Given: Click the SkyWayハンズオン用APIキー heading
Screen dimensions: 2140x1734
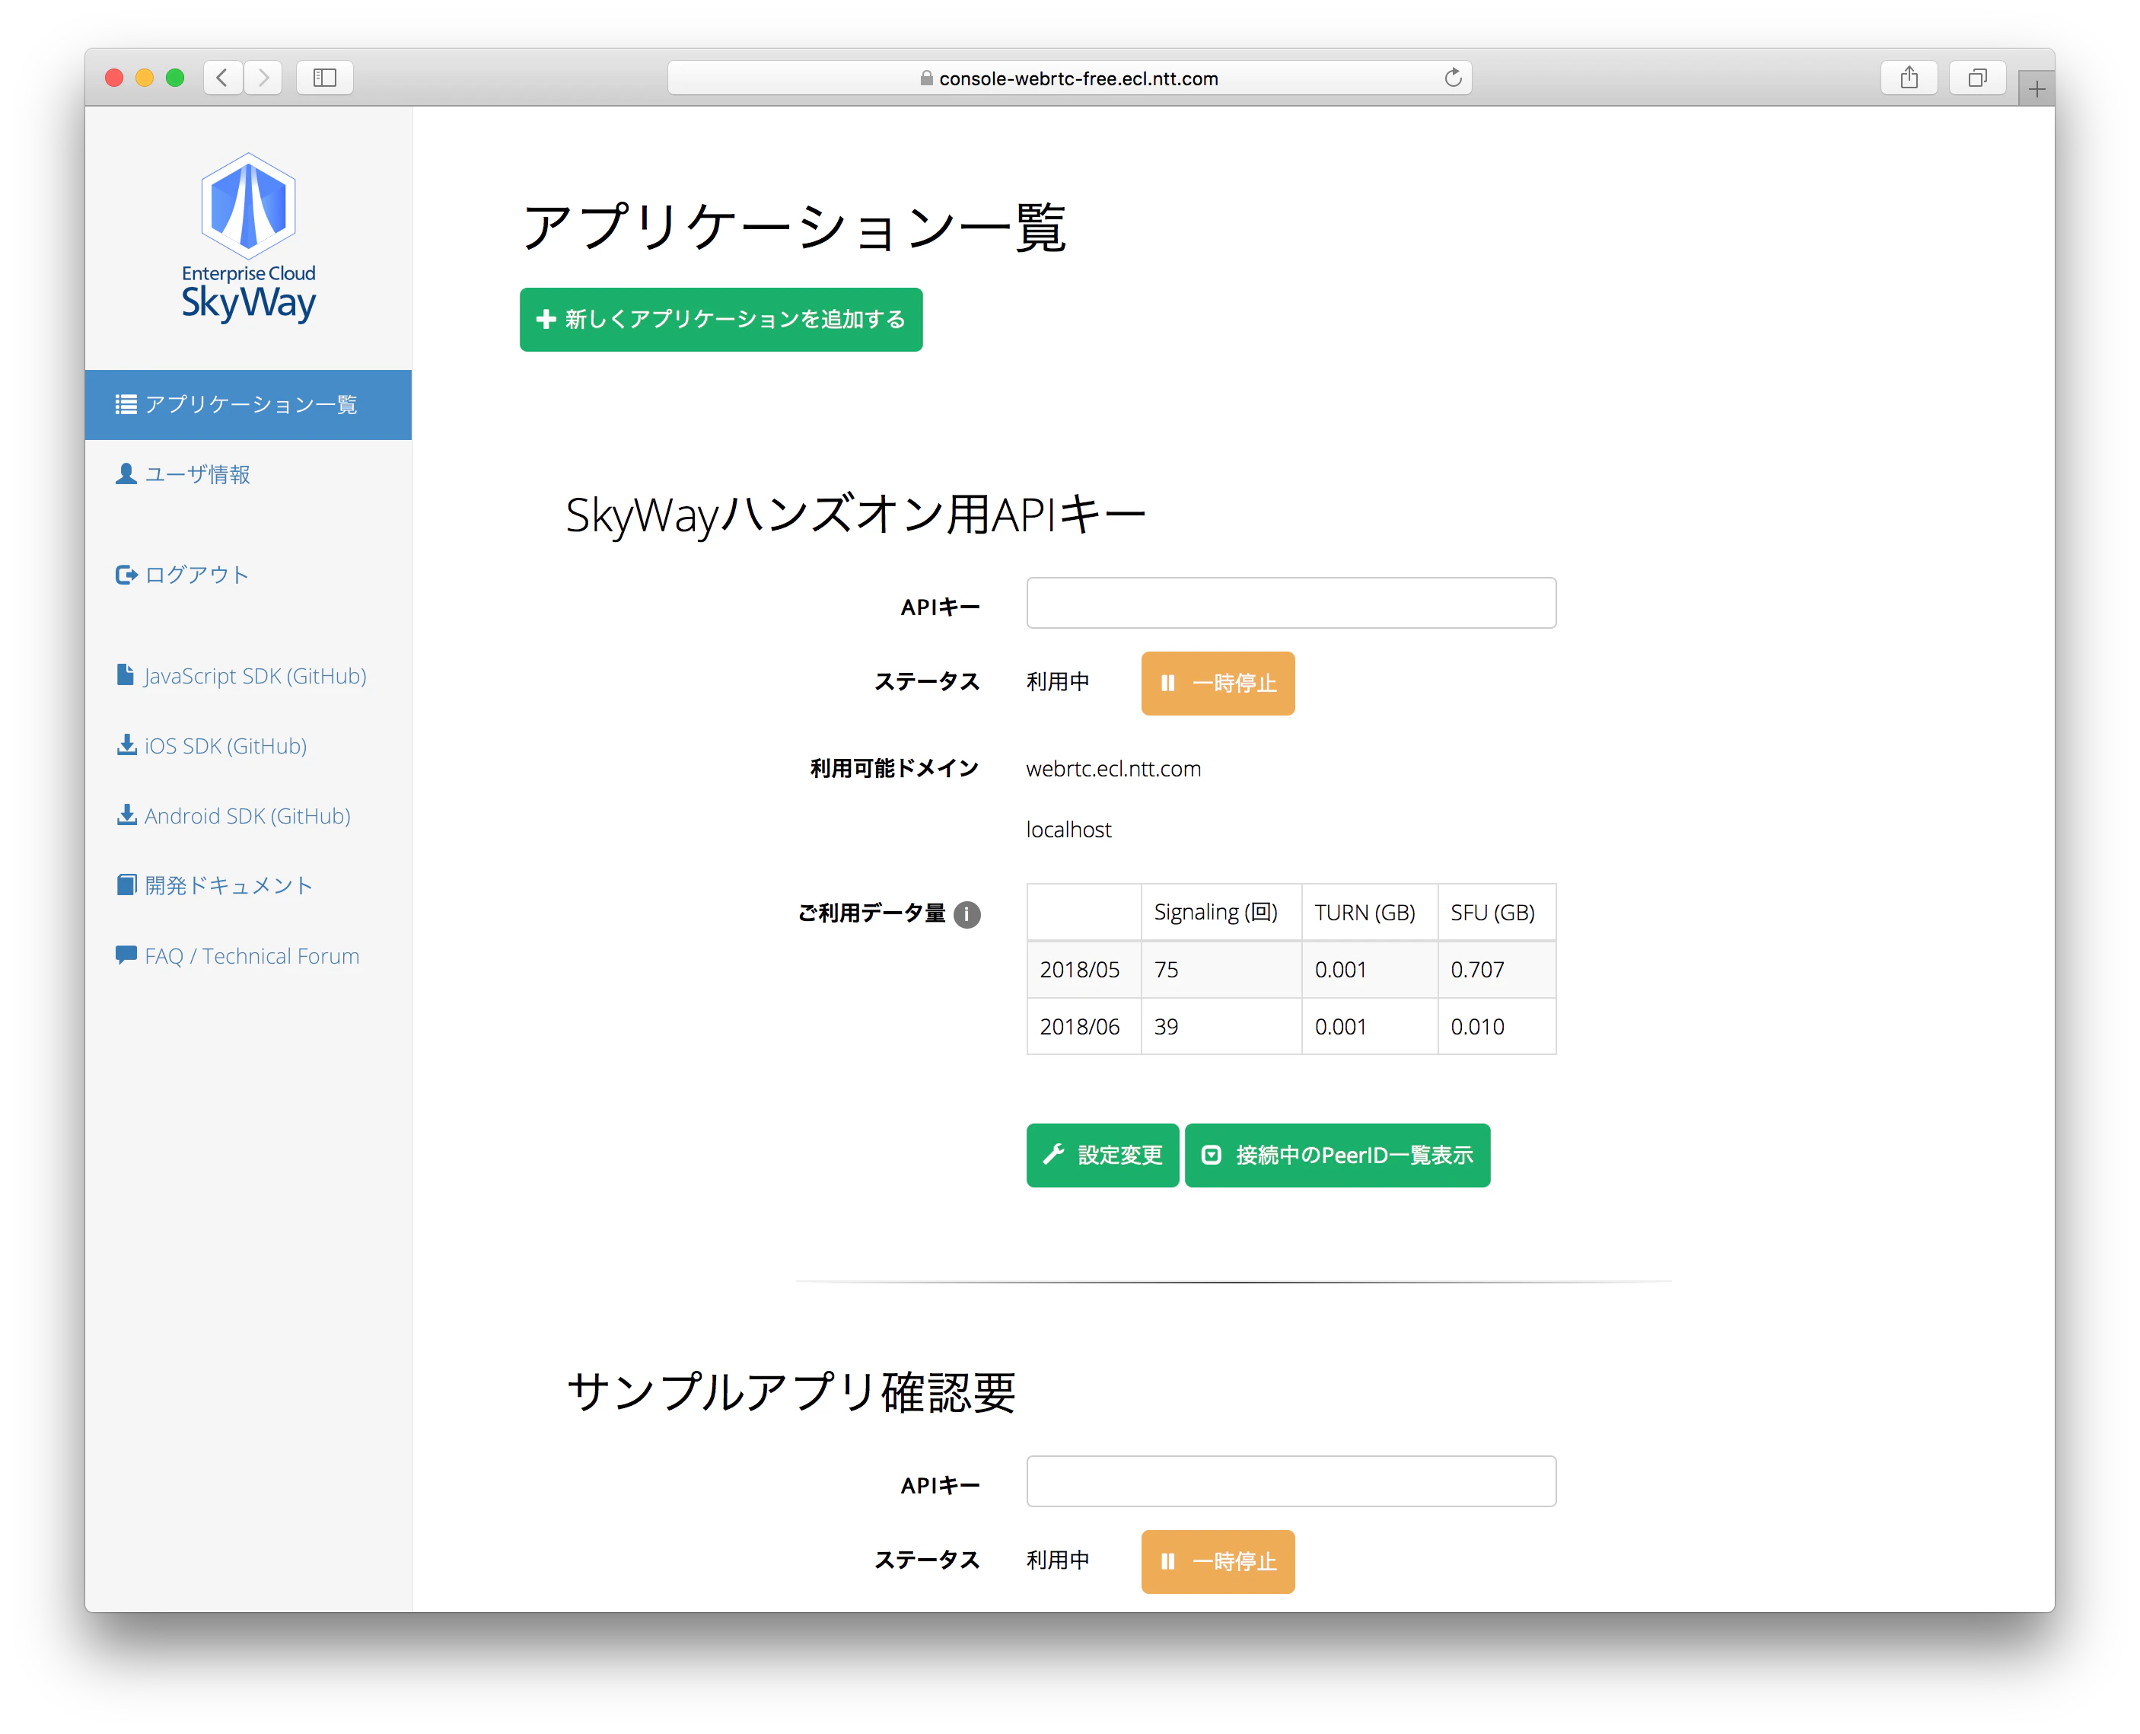Looking at the screenshot, I should click(x=856, y=515).
